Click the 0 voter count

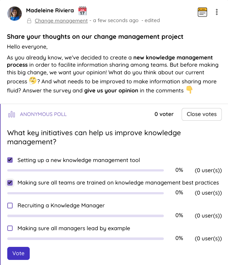click(x=164, y=114)
